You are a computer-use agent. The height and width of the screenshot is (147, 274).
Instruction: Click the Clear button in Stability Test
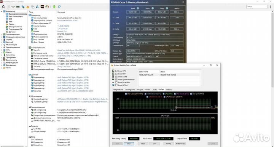point(143,144)
